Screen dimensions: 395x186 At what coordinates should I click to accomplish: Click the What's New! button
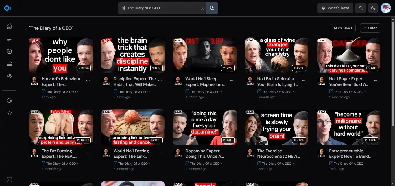(x=335, y=8)
